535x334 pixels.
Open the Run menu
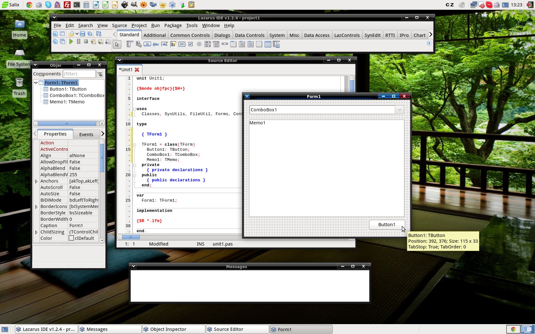click(155, 25)
